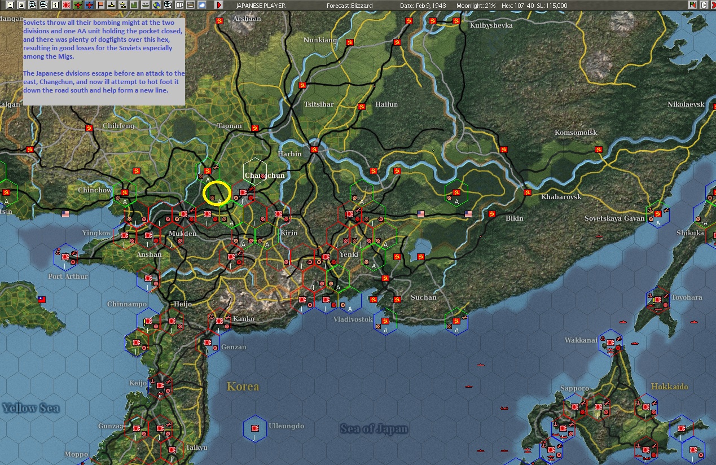Image resolution: width=716 pixels, height=465 pixels.
Task: Click the save game disk icon
Action: [10, 5]
